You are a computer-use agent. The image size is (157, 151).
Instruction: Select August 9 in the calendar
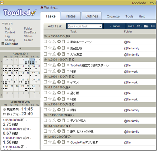click(x=27, y=68)
